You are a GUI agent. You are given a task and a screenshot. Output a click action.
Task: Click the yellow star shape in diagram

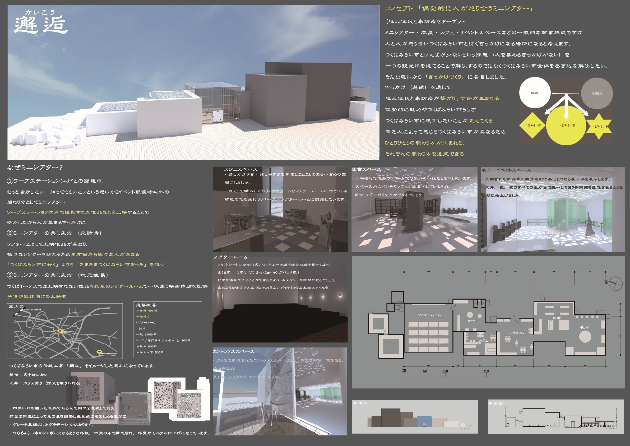click(599, 126)
